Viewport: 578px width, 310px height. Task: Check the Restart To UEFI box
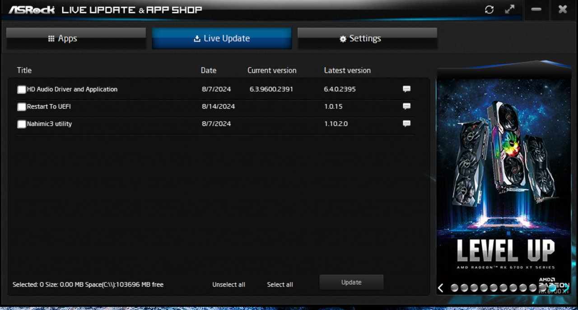coord(22,107)
